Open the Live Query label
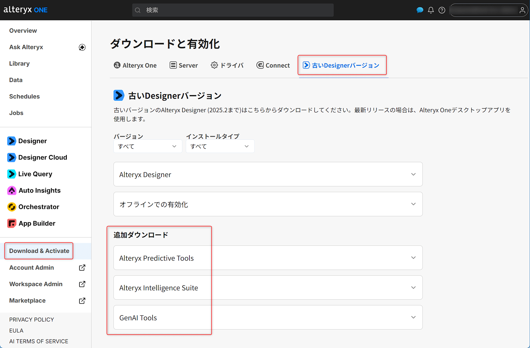530x348 pixels. 35,174
